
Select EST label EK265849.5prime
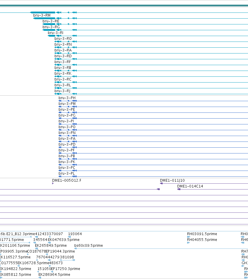tap(51, 246)
